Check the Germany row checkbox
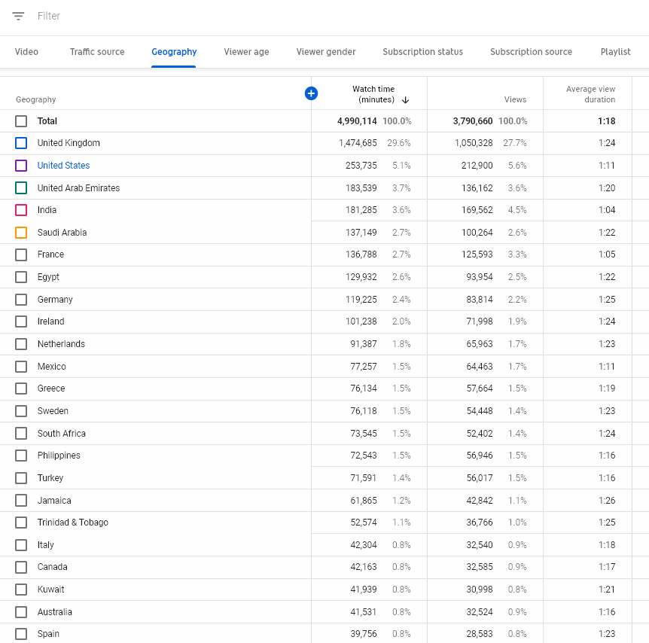The width and height of the screenshot is (649, 643). click(x=21, y=300)
